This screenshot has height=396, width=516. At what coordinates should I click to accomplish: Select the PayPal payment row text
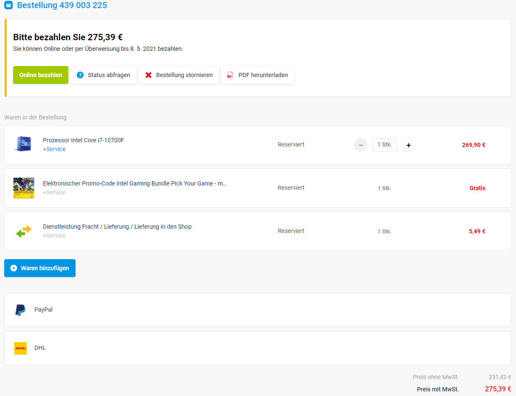(43, 310)
